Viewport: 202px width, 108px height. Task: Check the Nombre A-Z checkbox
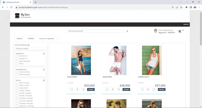click(x=17, y=56)
